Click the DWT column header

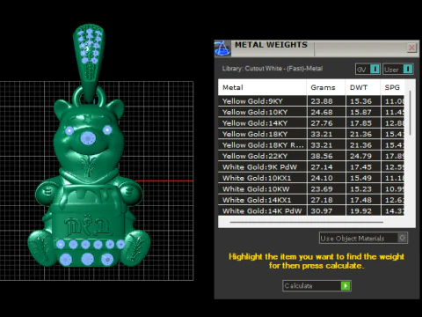point(363,87)
